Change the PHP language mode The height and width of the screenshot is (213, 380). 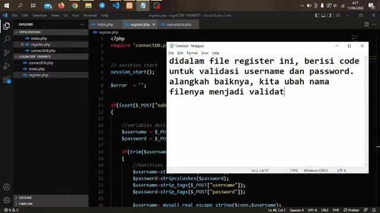point(336,210)
